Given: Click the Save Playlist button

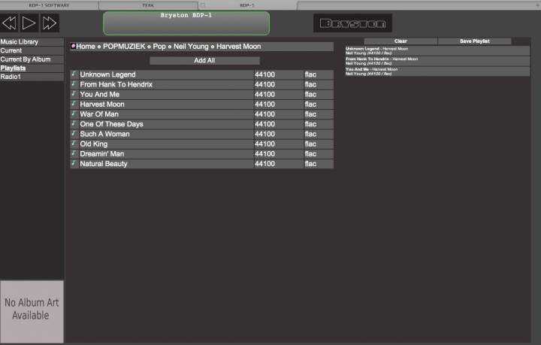Looking at the screenshot, I should [x=475, y=41].
